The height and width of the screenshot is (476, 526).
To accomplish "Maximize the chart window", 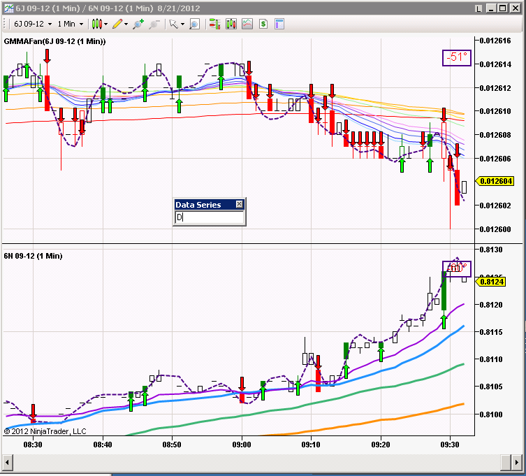I will click(x=503, y=8).
